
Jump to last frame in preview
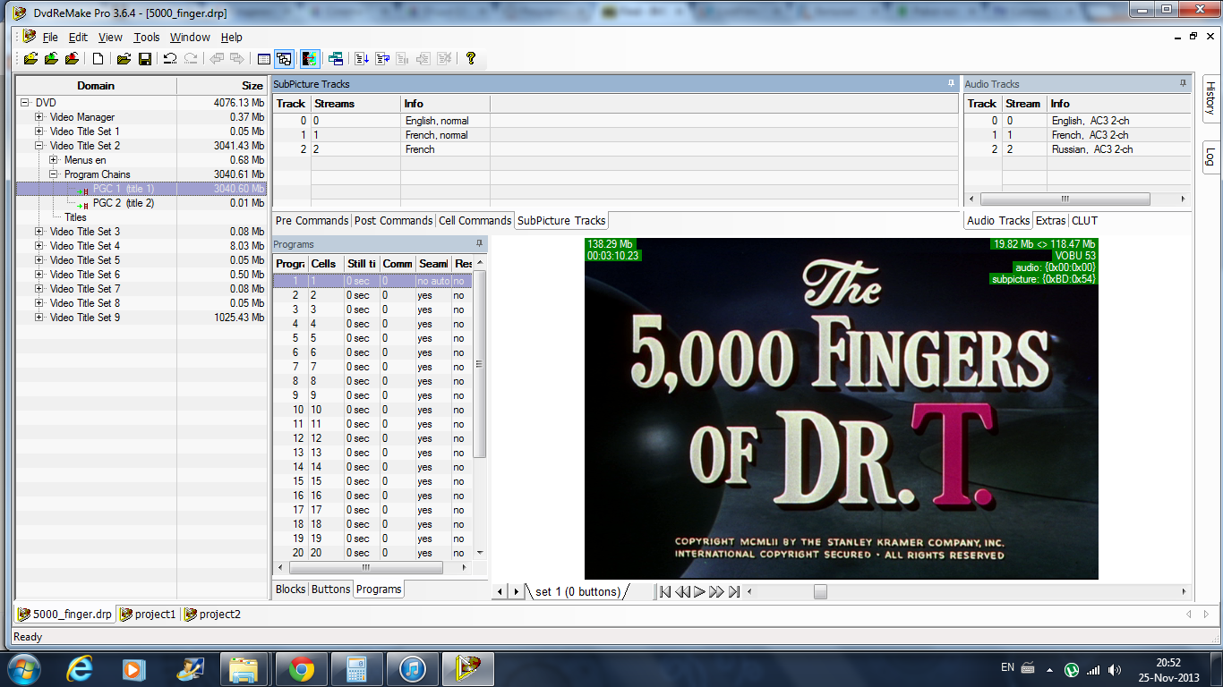(734, 591)
